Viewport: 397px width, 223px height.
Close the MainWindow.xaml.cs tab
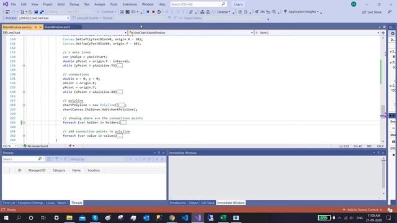(40, 27)
